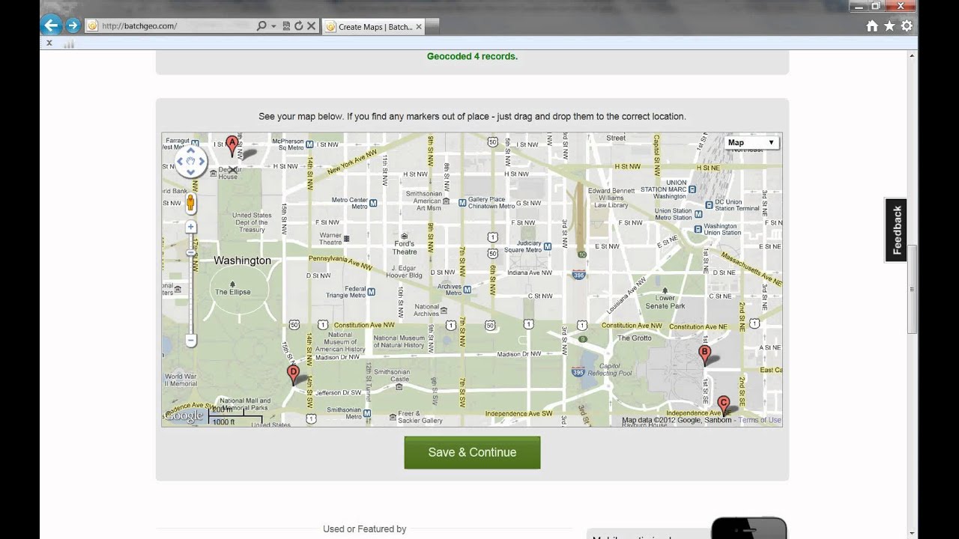Click 'J. Edgar Hoover Bldg' label
This screenshot has height=539, width=959.
[405, 271]
